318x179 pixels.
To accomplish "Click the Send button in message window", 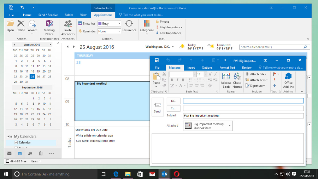I will (158, 107).
